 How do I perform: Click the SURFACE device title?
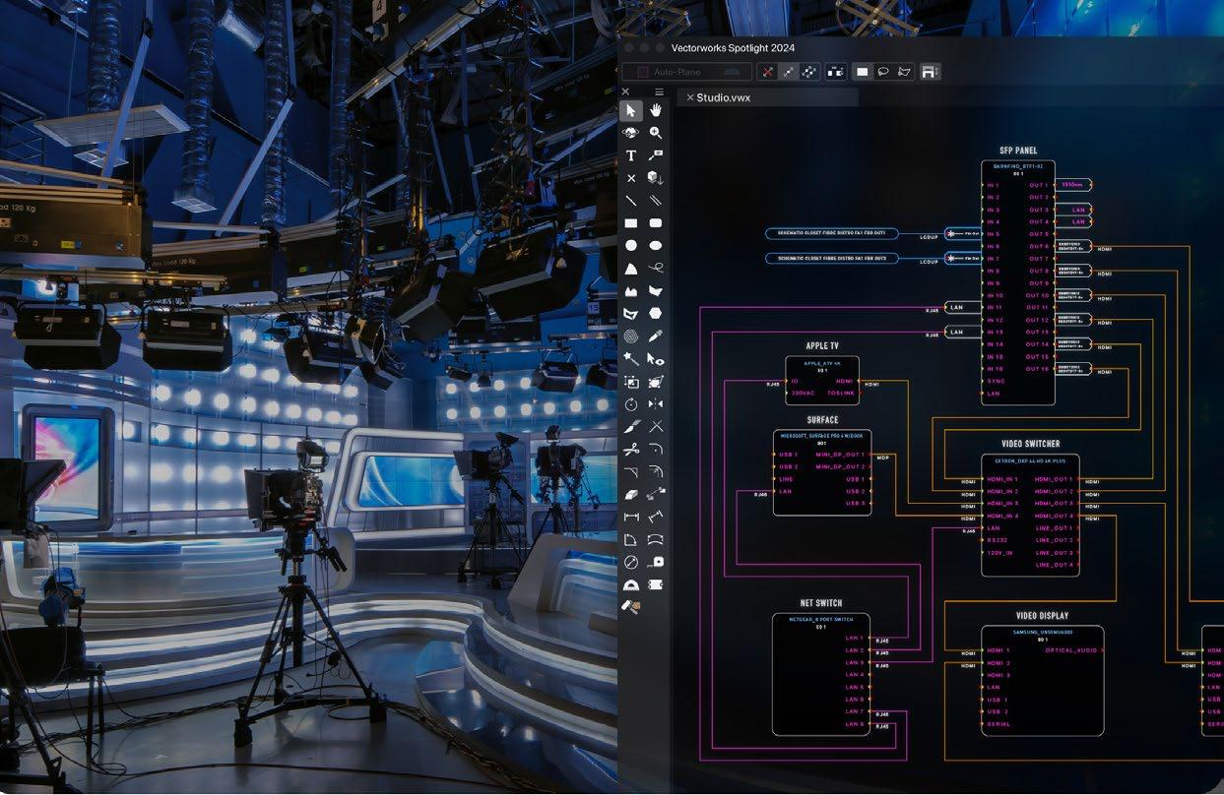coord(822,420)
